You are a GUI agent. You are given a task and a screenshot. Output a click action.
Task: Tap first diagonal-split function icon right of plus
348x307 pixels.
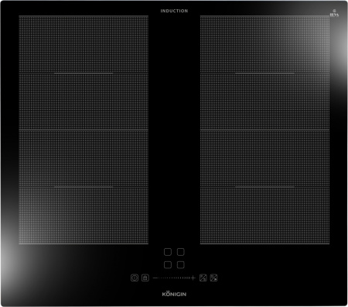pos(203,278)
